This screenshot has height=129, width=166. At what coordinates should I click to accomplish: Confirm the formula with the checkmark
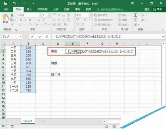(x=40, y=37)
